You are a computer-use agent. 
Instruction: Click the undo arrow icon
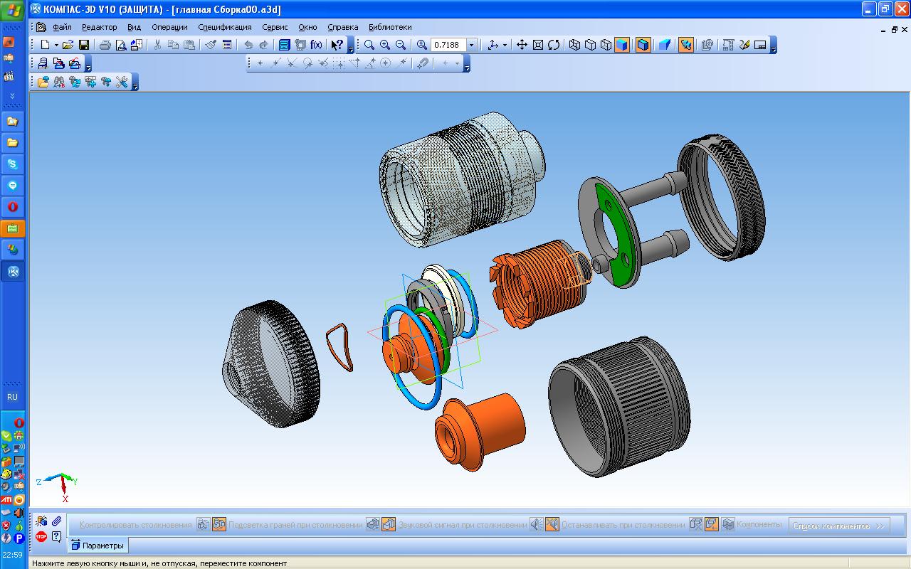[248, 45]
